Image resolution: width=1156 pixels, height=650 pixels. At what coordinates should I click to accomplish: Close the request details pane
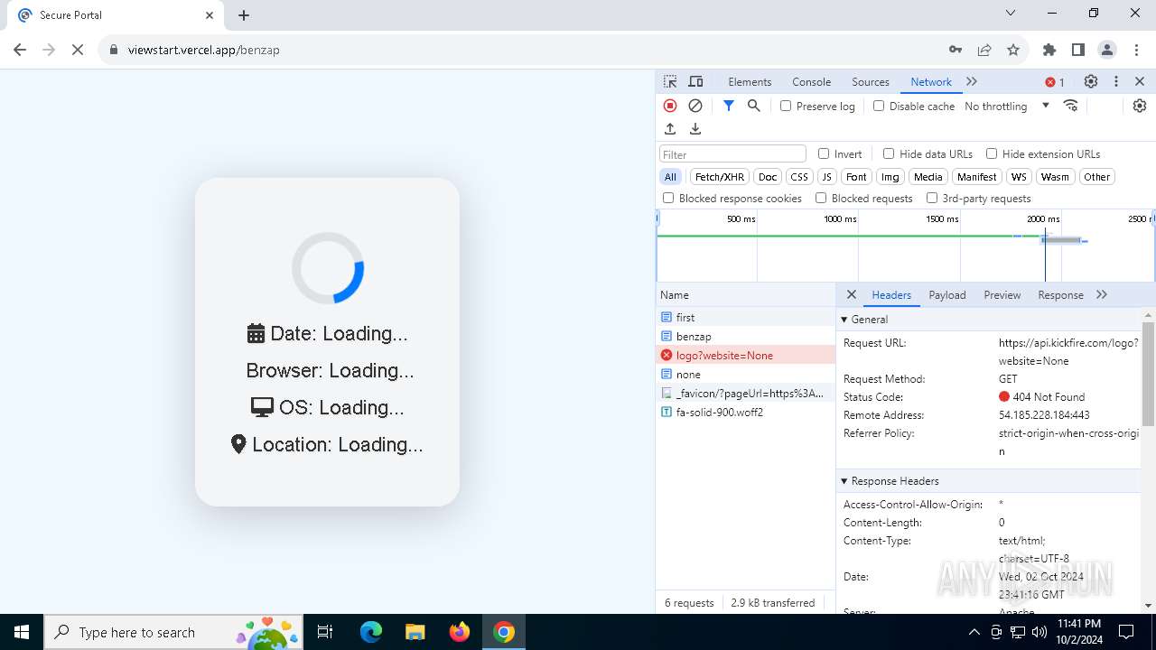pyautogui.click(x=852, y=294)
